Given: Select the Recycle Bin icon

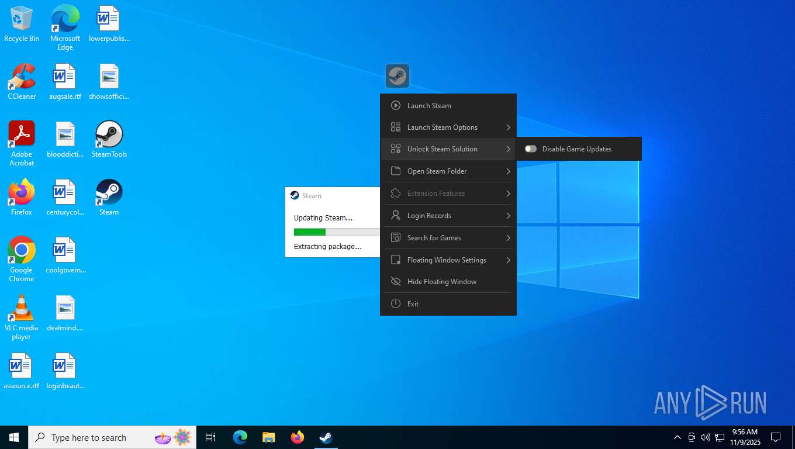Looking at the screenshot, I should [x=22, y=23].
